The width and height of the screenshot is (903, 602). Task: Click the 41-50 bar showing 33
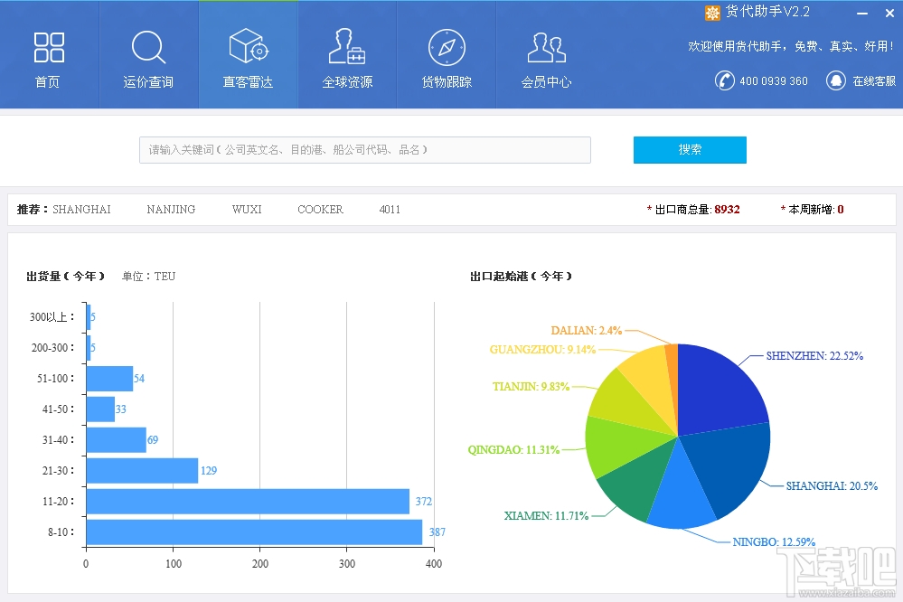[x=100, y=409]
